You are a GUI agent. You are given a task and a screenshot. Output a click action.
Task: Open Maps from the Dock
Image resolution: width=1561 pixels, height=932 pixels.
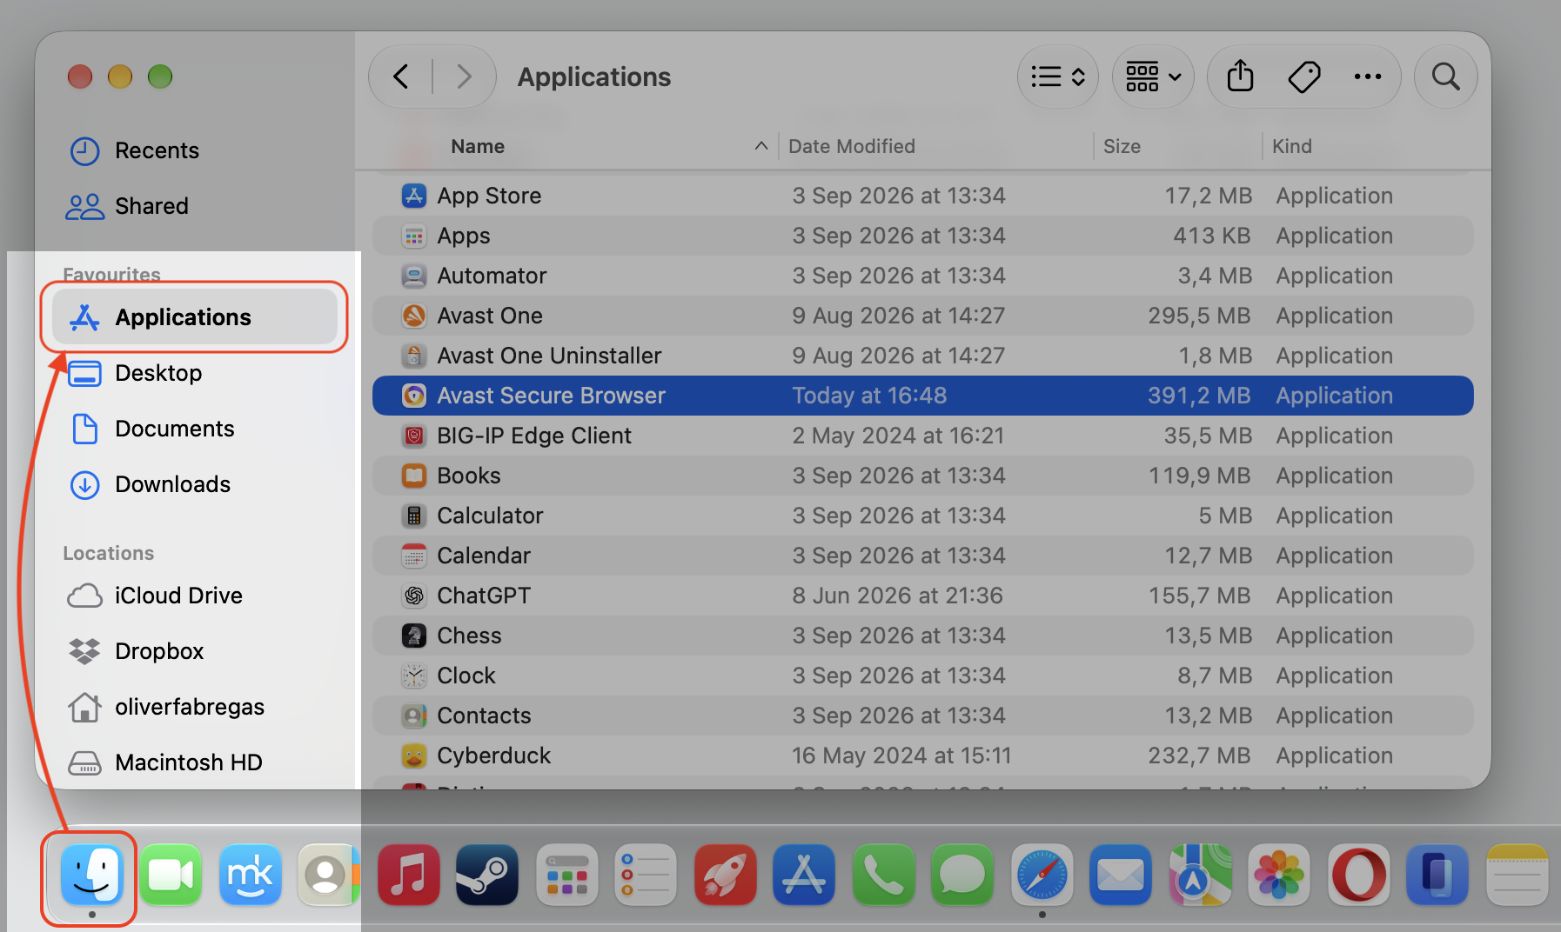pyautogui.click(x=1200, y=875)
